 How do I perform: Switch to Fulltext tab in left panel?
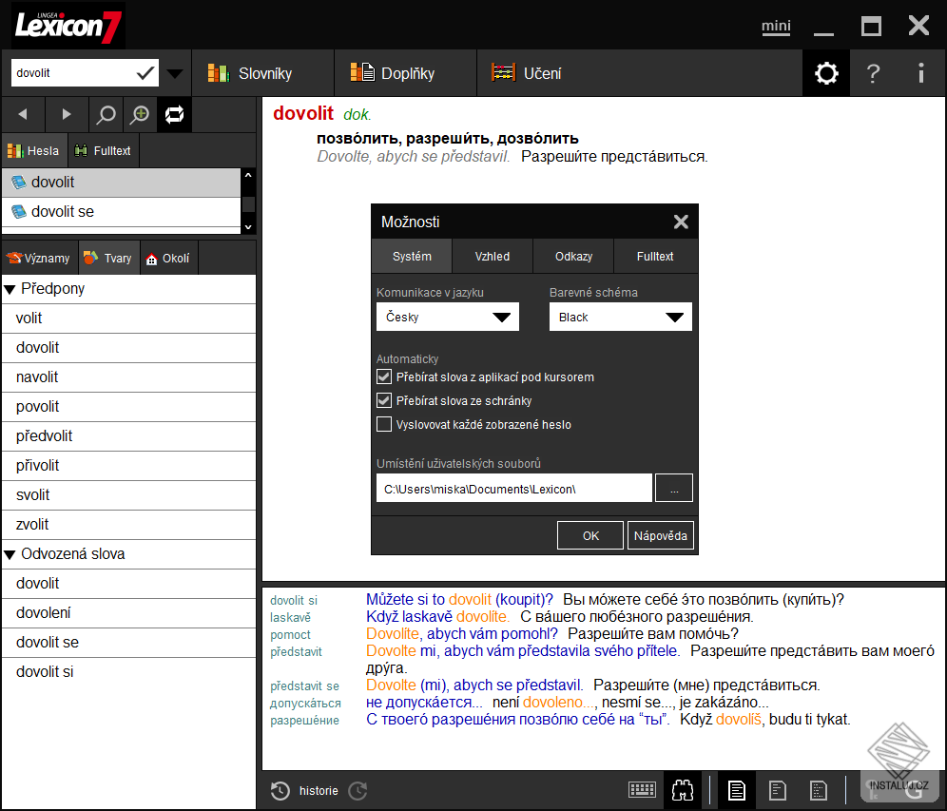(103, 150)
